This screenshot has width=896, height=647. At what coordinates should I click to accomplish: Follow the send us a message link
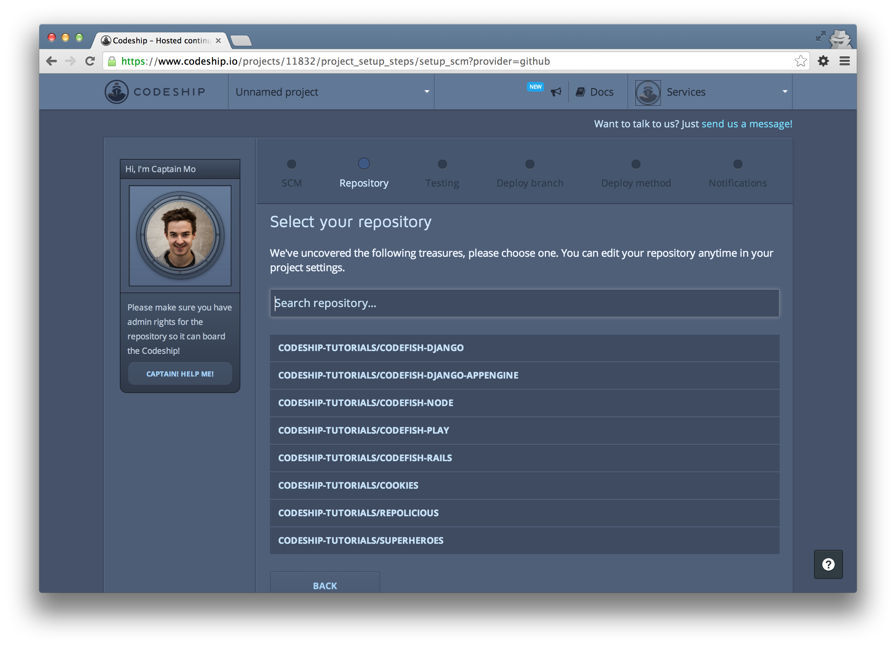click(746, 124)
